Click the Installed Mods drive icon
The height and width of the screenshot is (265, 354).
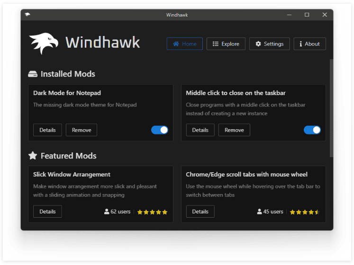click(33, 74)
